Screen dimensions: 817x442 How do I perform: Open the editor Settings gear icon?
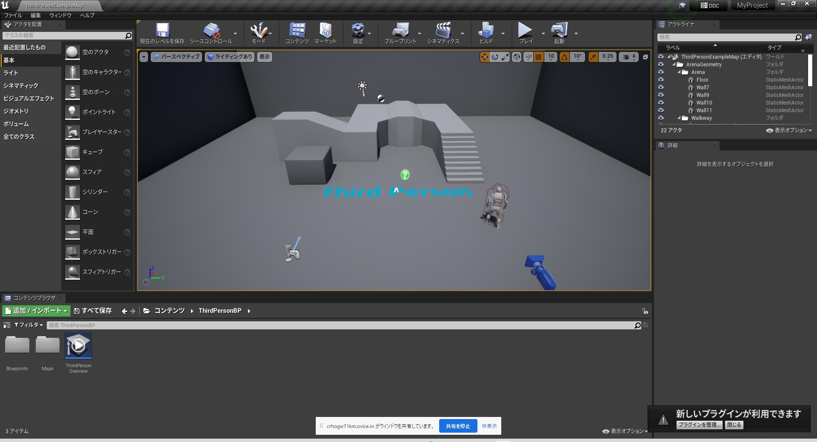pos(358,31)
